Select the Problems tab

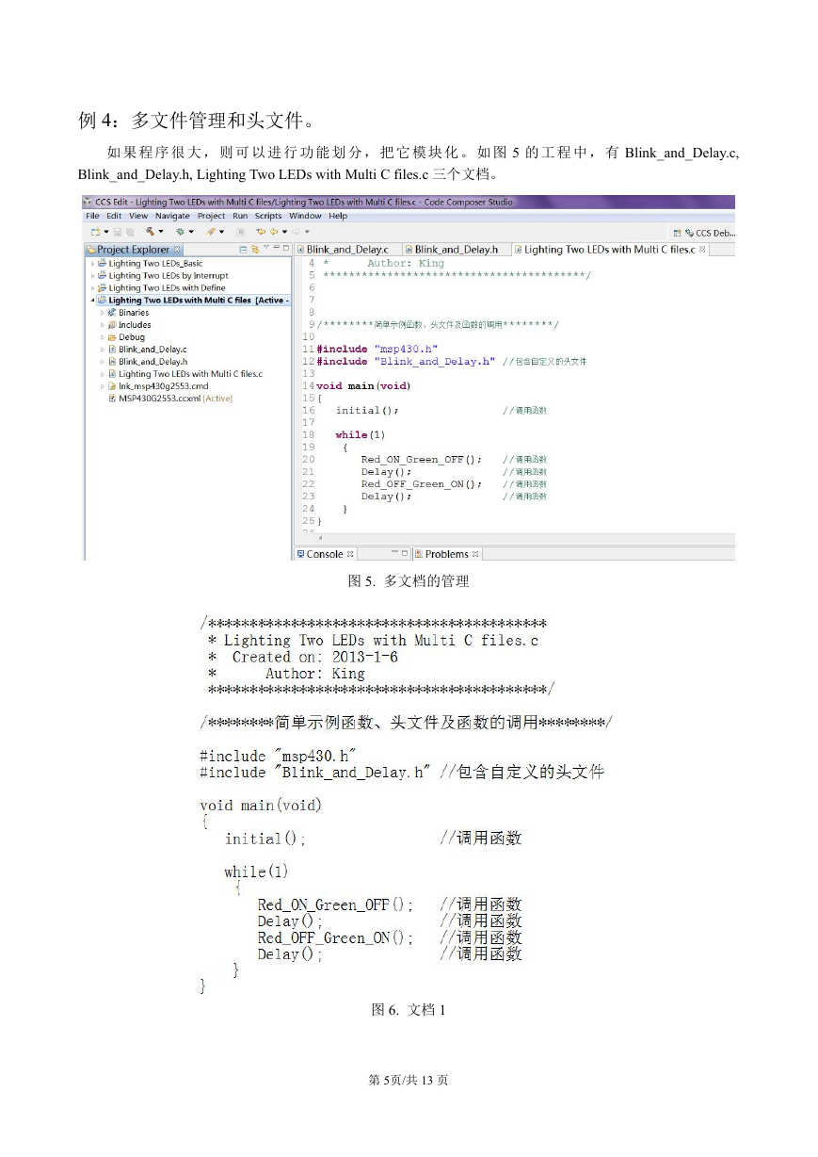pyautogui.click(x=448, y=554)
